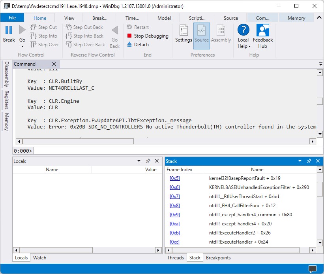Open the Command ribbon tab

pos(262,18)
